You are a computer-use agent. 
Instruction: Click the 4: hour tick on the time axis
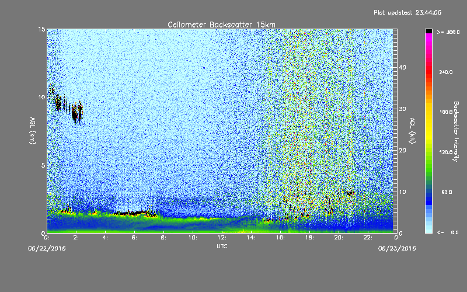[106, 238]
